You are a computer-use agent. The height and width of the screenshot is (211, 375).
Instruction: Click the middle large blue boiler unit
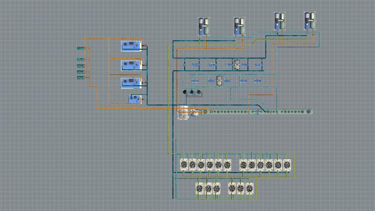coord(131,64)
